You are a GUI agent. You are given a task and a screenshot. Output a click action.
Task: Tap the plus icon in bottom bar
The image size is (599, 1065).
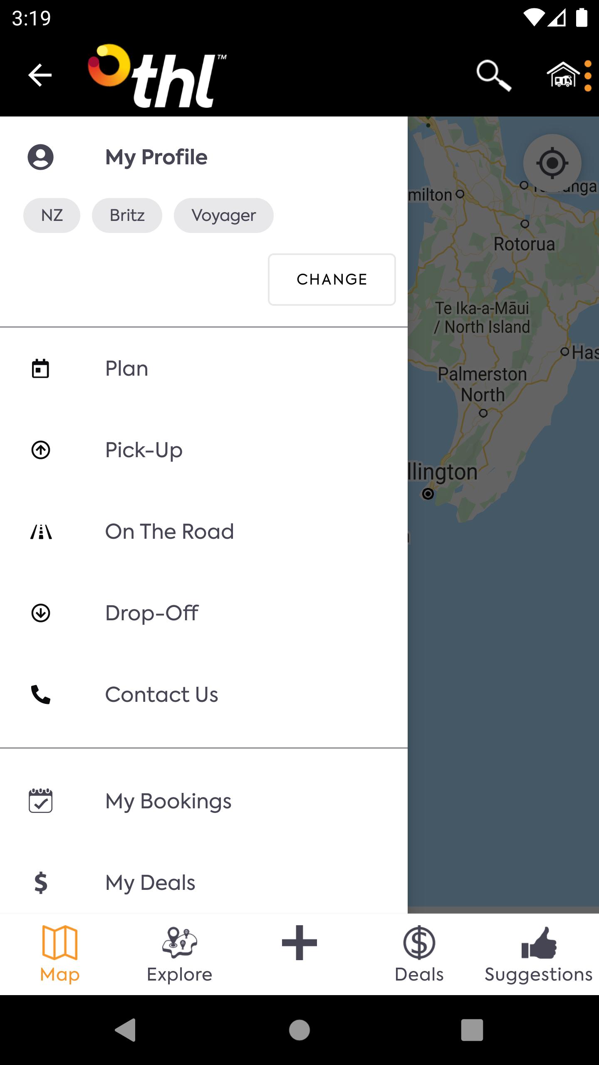(299, 943)
